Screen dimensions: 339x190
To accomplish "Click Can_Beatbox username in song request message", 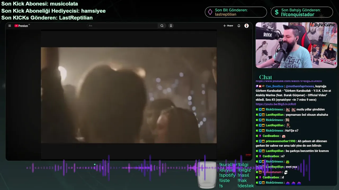I will [x=275, y=86].
